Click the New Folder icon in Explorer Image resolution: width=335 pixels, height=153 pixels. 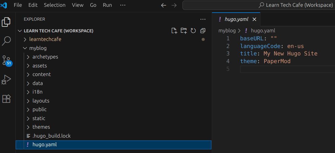coord(184,31)
